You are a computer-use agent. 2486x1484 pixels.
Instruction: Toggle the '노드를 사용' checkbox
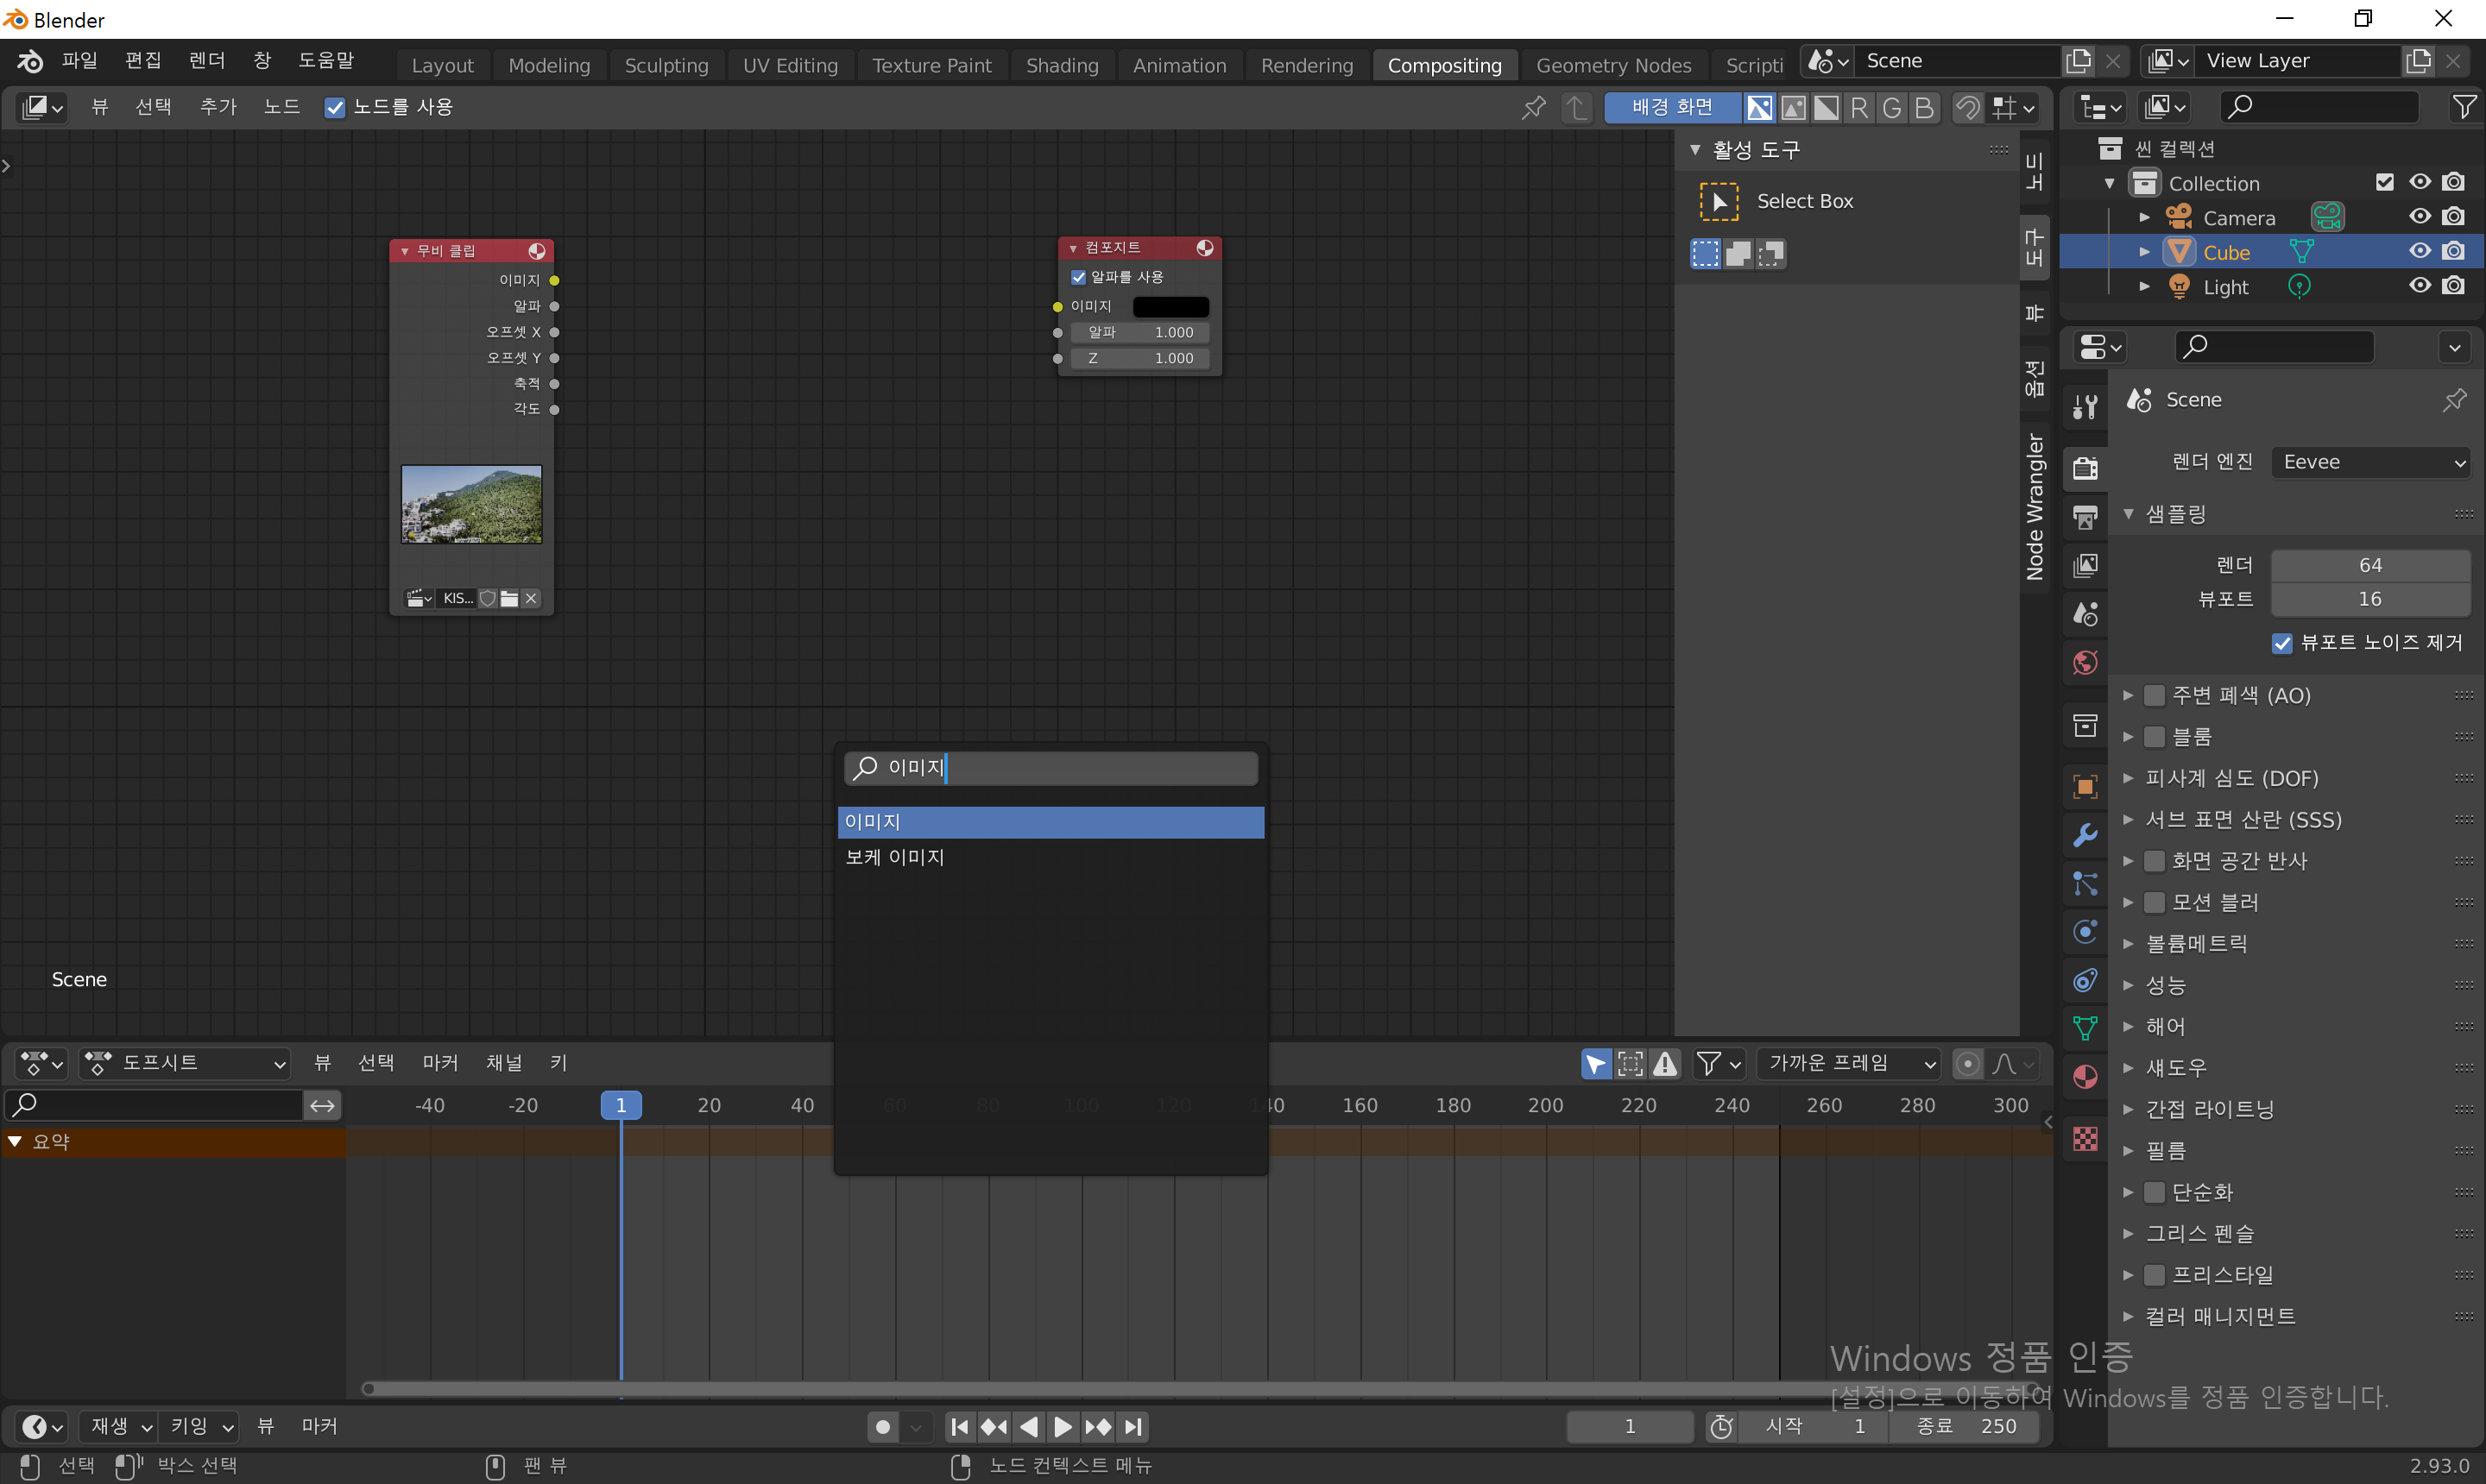(x=335, y=108)
